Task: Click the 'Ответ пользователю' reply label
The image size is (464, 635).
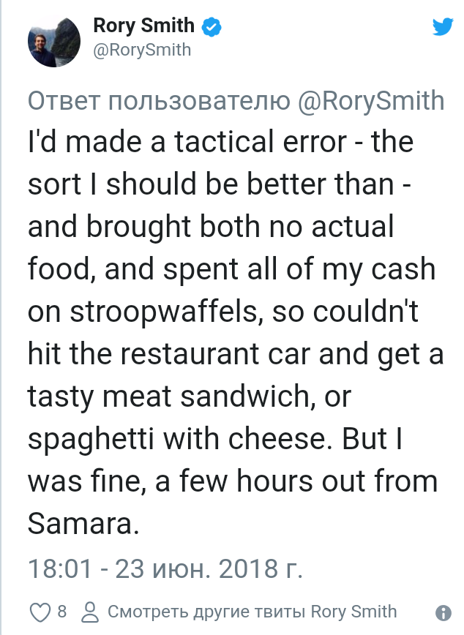Action: pyautogui.click(x=160, y=100)
